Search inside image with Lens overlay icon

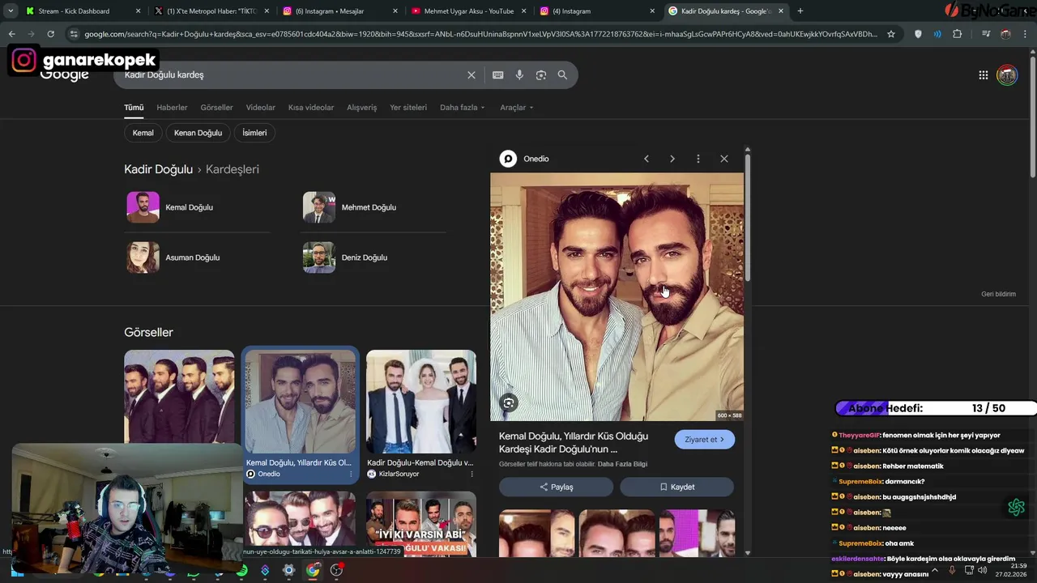point(509,402)
